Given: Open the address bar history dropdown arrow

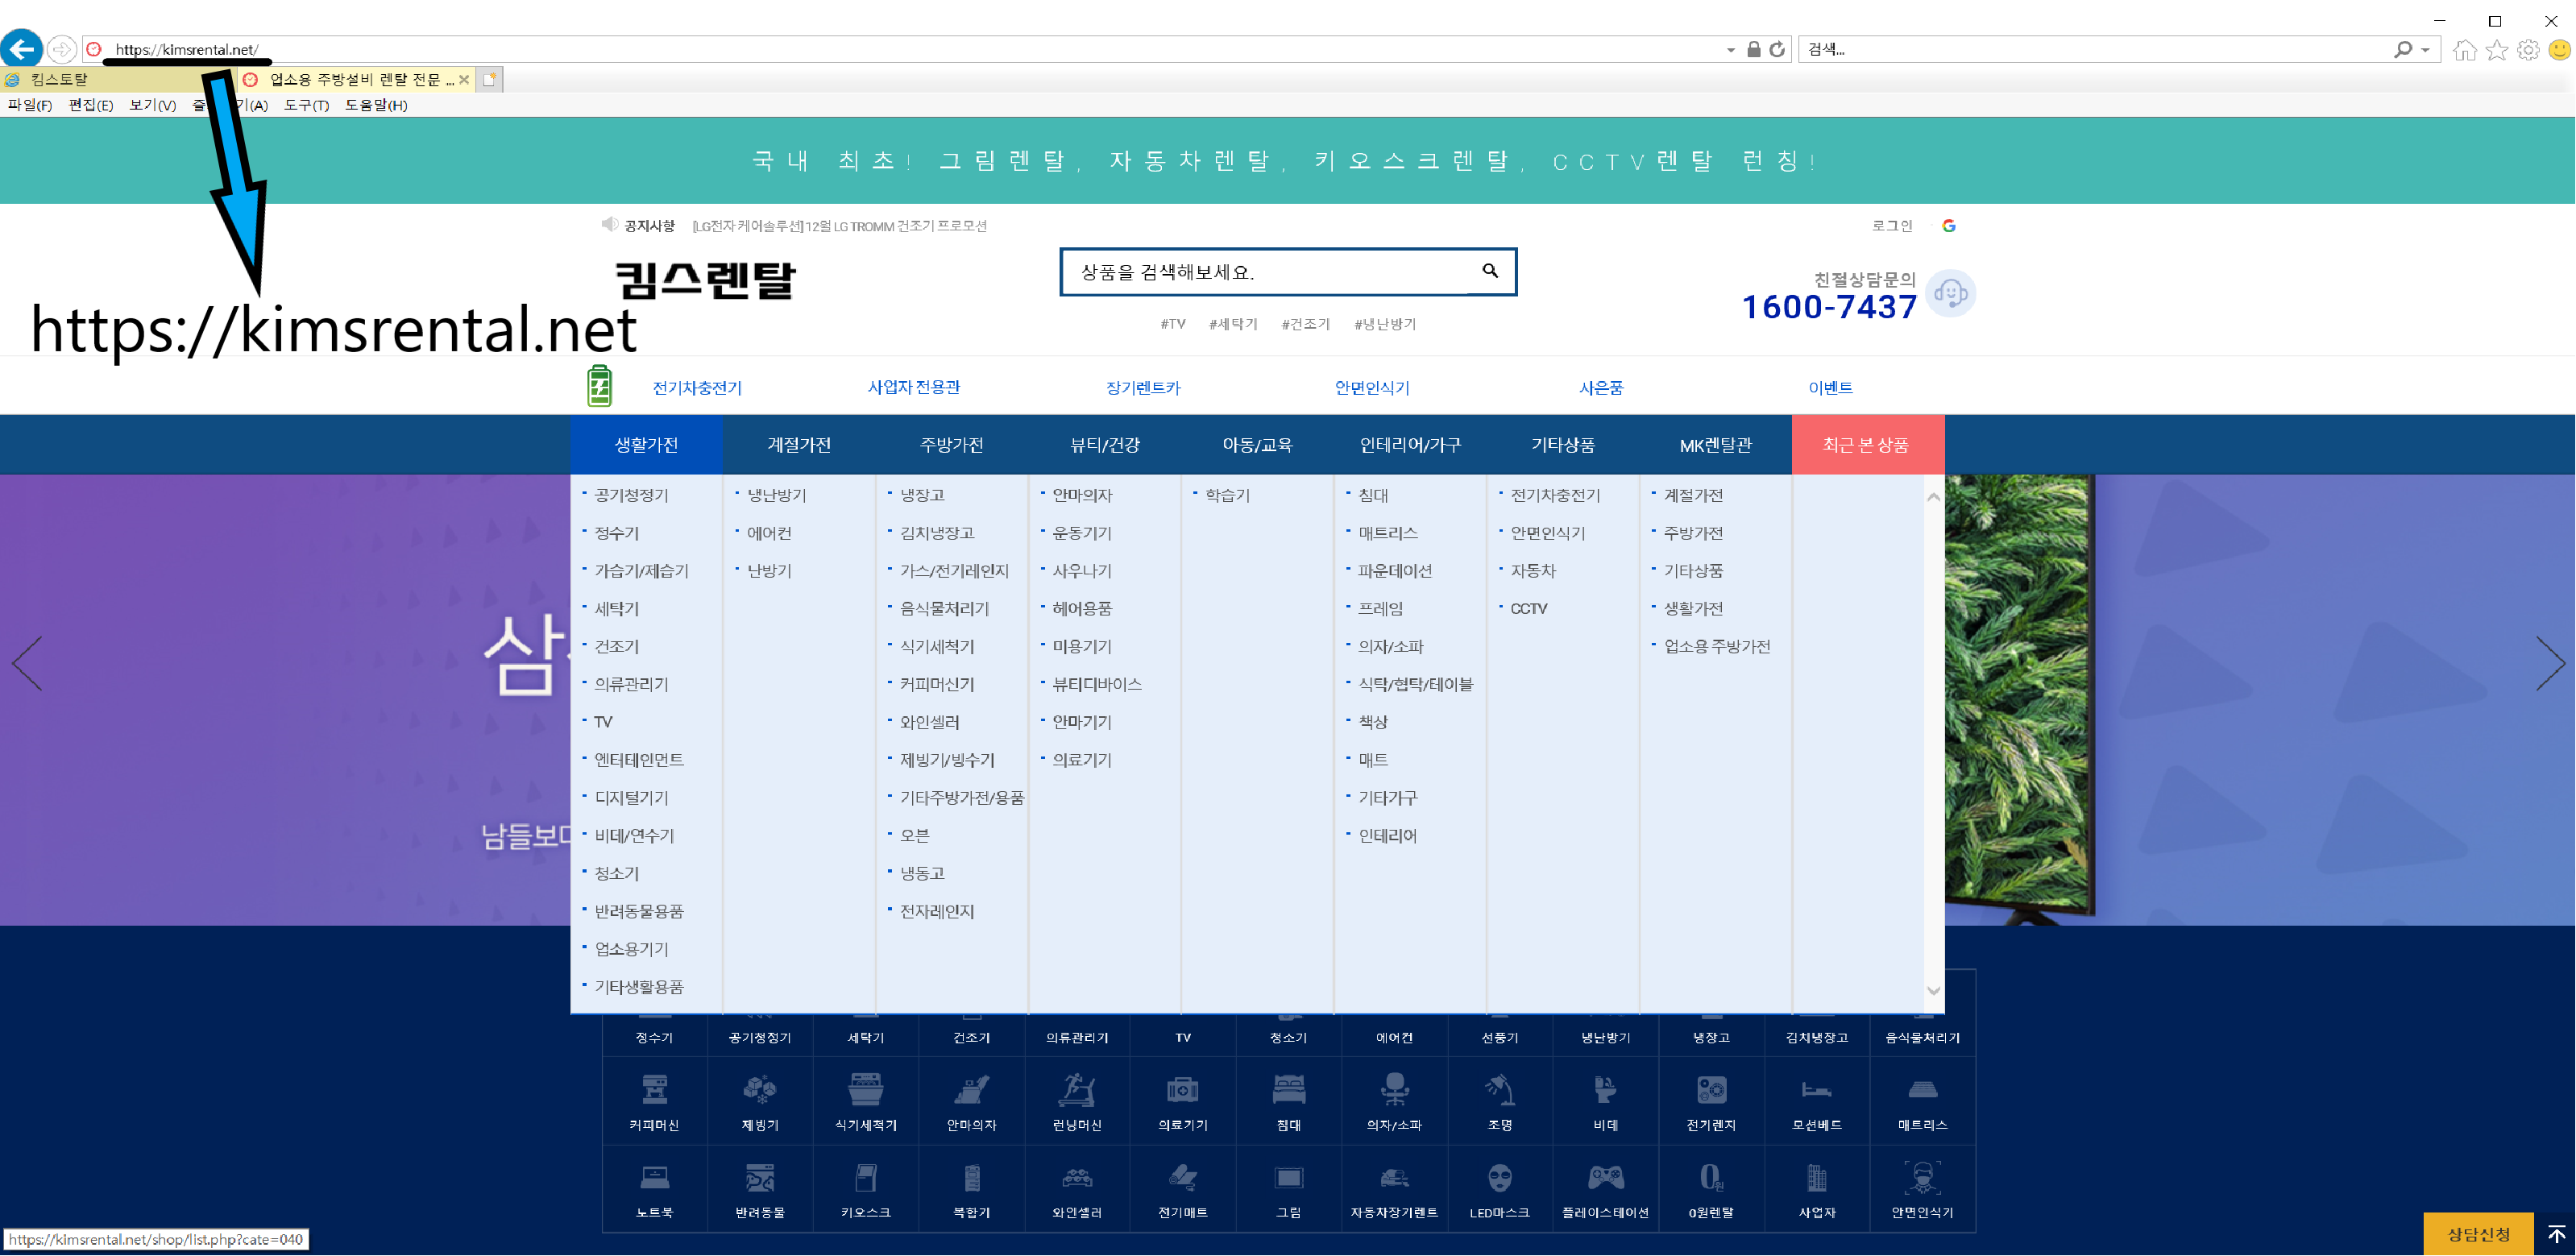Looking at the screenshot, I should (1731, 50).
